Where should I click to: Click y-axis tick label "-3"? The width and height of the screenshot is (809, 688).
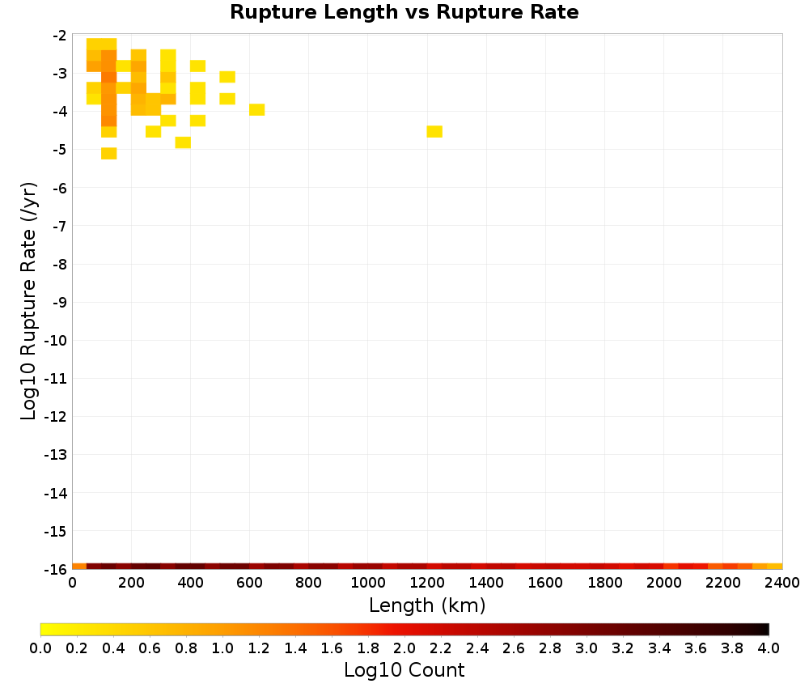point(59,74)
